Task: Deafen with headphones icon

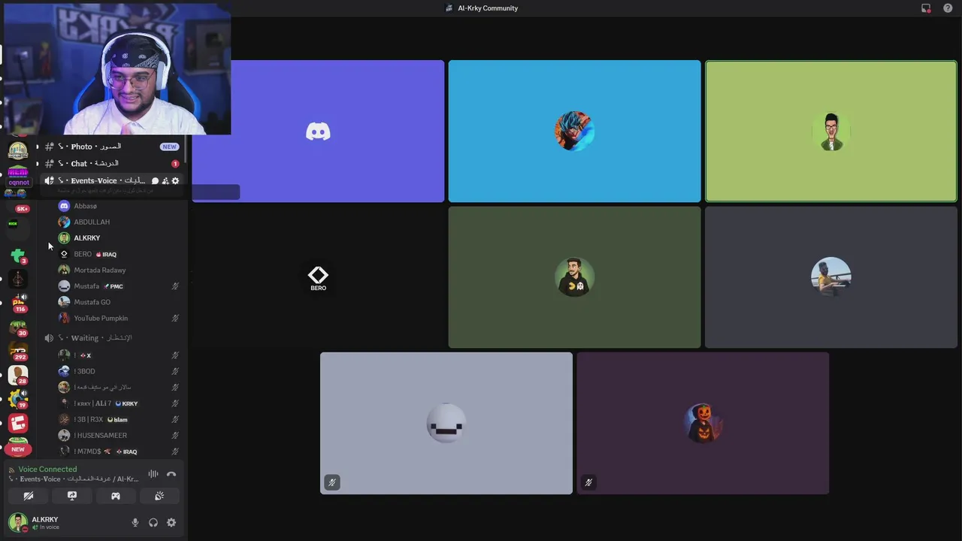Action: coord(153,523)
